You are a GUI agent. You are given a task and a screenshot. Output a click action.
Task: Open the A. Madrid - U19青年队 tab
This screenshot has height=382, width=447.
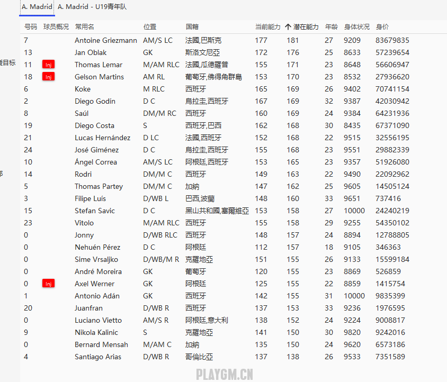coord(92,7)
